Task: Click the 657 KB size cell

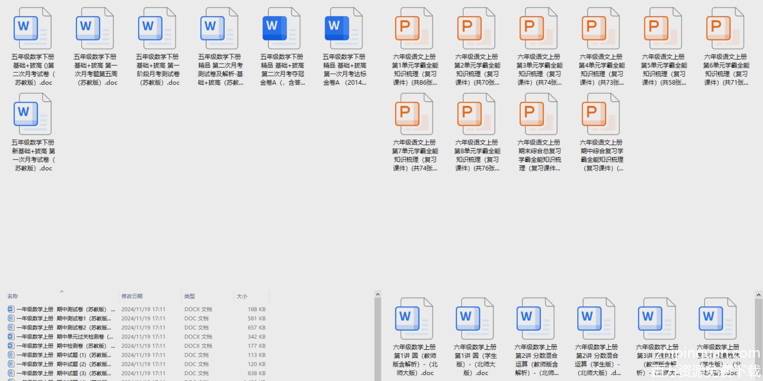Action: click(257, 327)
